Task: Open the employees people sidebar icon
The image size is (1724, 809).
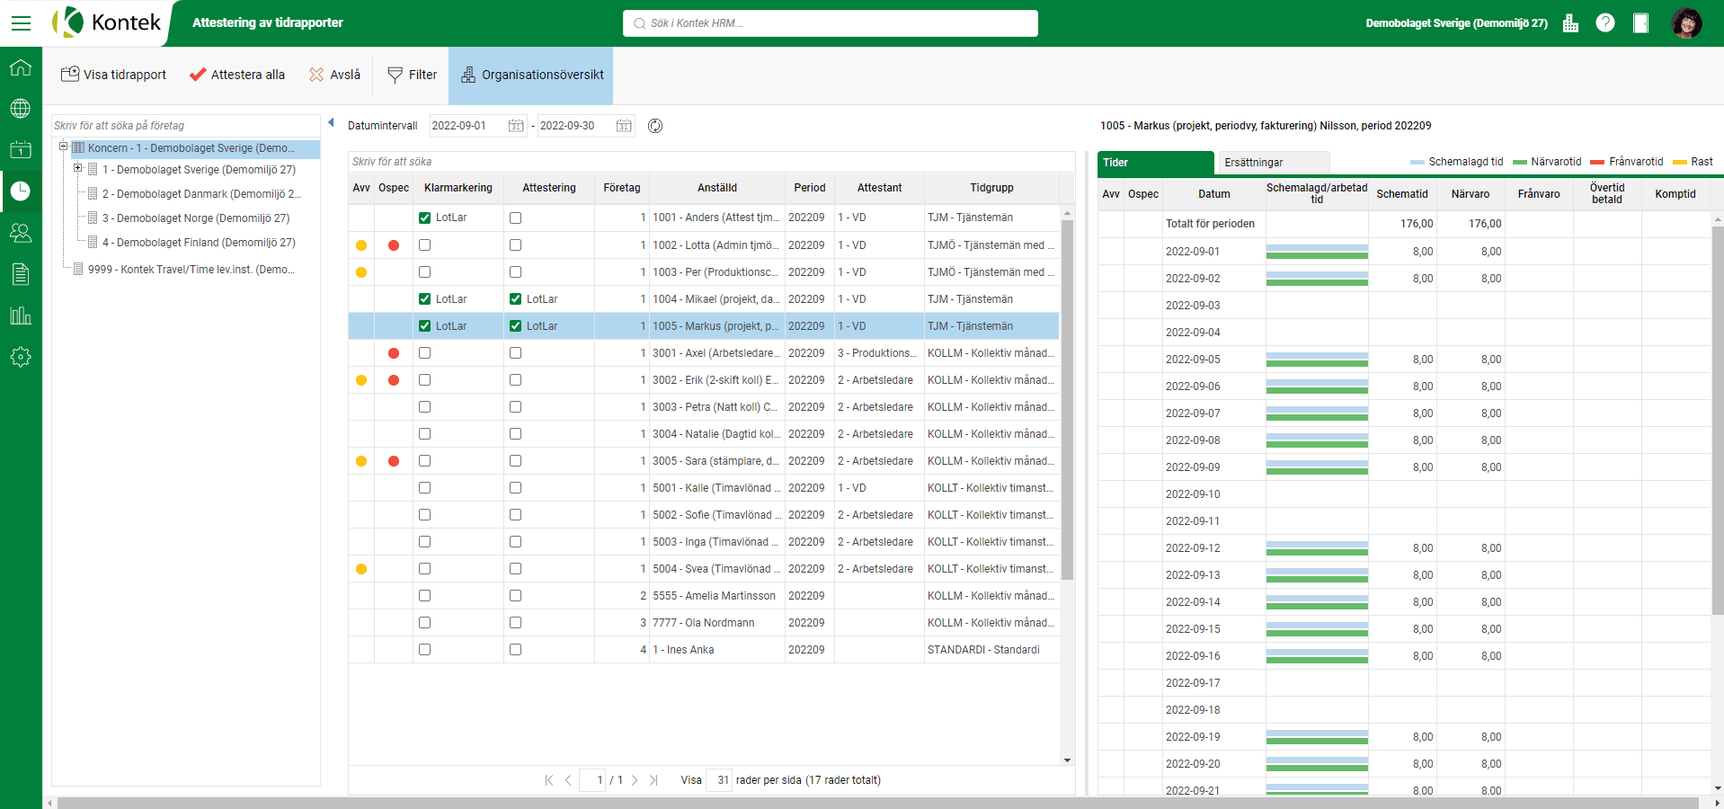Action: point(21,233)
